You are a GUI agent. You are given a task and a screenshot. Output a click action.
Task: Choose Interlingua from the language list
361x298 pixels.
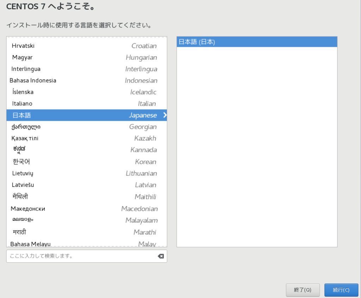tap(87, 69)
